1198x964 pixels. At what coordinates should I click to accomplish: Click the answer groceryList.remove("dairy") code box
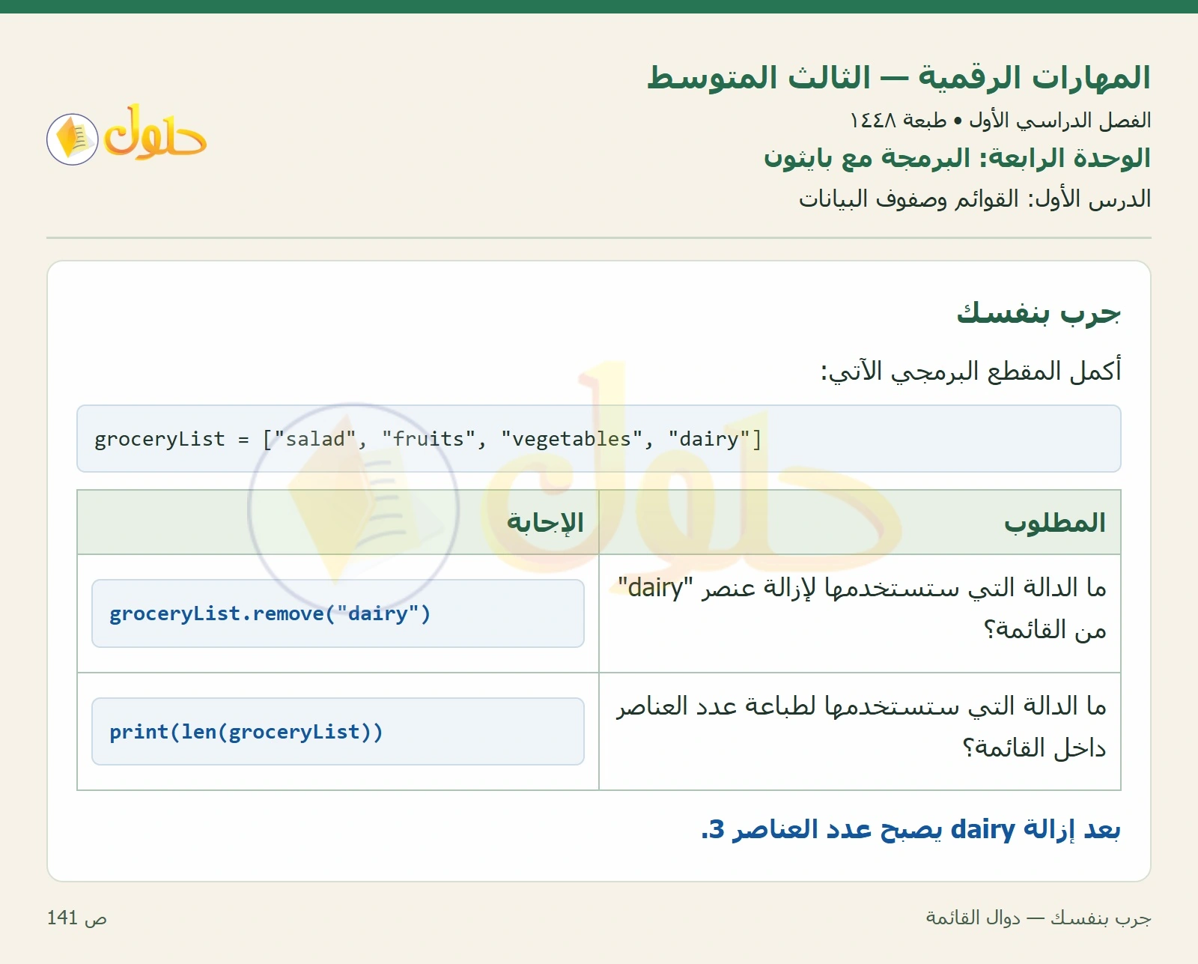338,613
